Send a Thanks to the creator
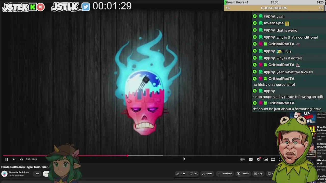Screen dimensions: 326x183 pos(243,174)
